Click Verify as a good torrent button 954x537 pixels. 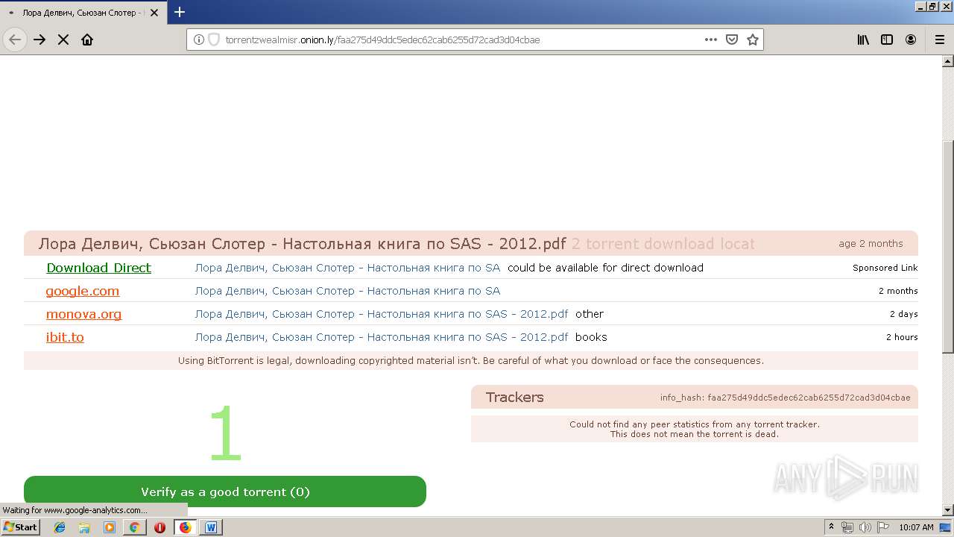[225, 492]
